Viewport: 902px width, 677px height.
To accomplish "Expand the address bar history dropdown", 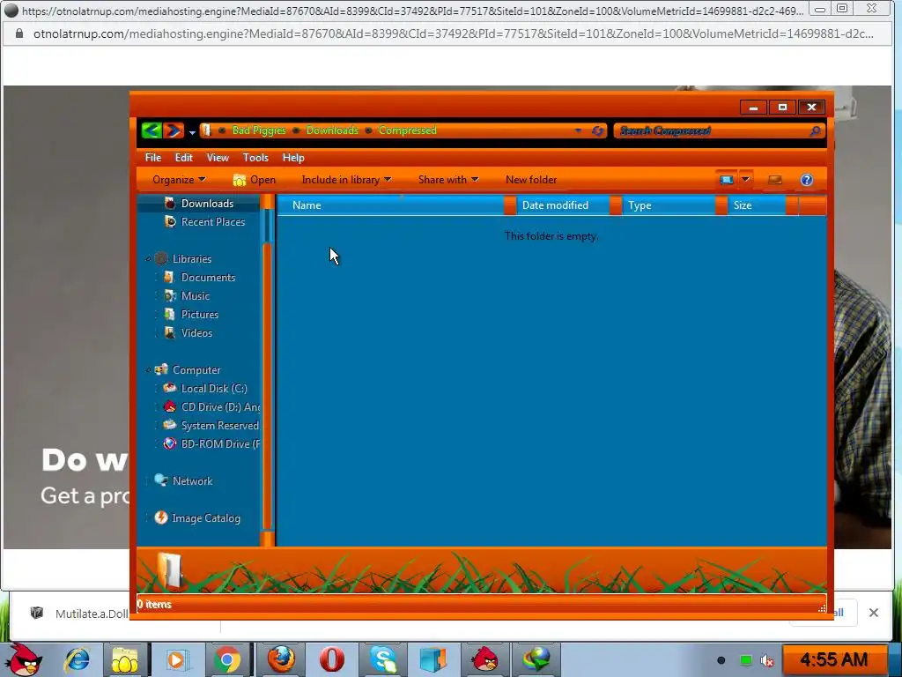I will 578,130.
